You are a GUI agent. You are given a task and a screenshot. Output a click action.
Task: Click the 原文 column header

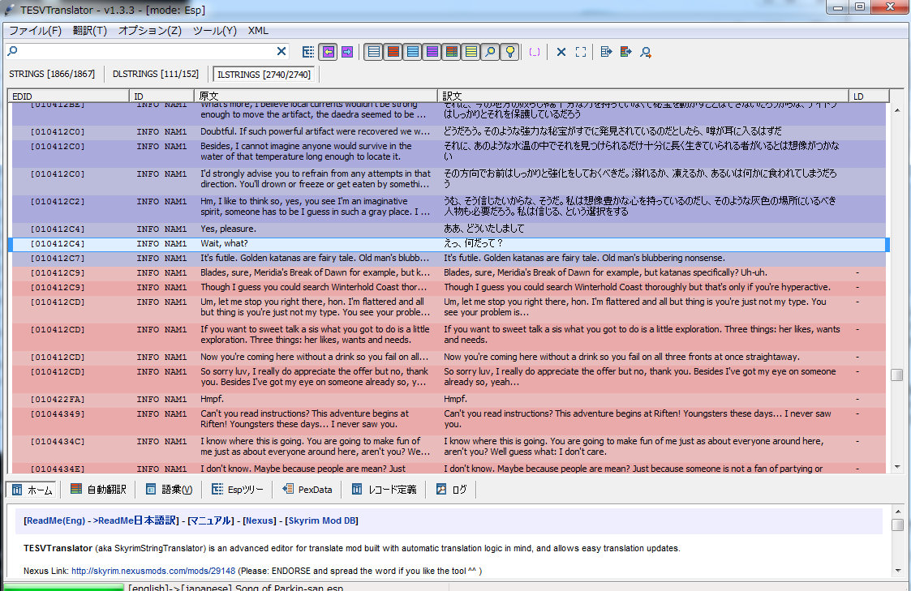click(x=316, y=96)
